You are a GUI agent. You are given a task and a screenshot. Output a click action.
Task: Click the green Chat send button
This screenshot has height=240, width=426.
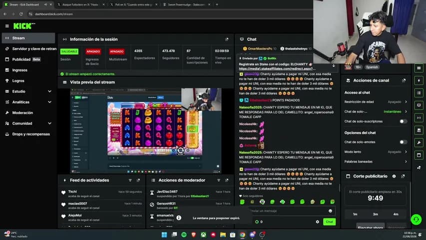point(329,222)
